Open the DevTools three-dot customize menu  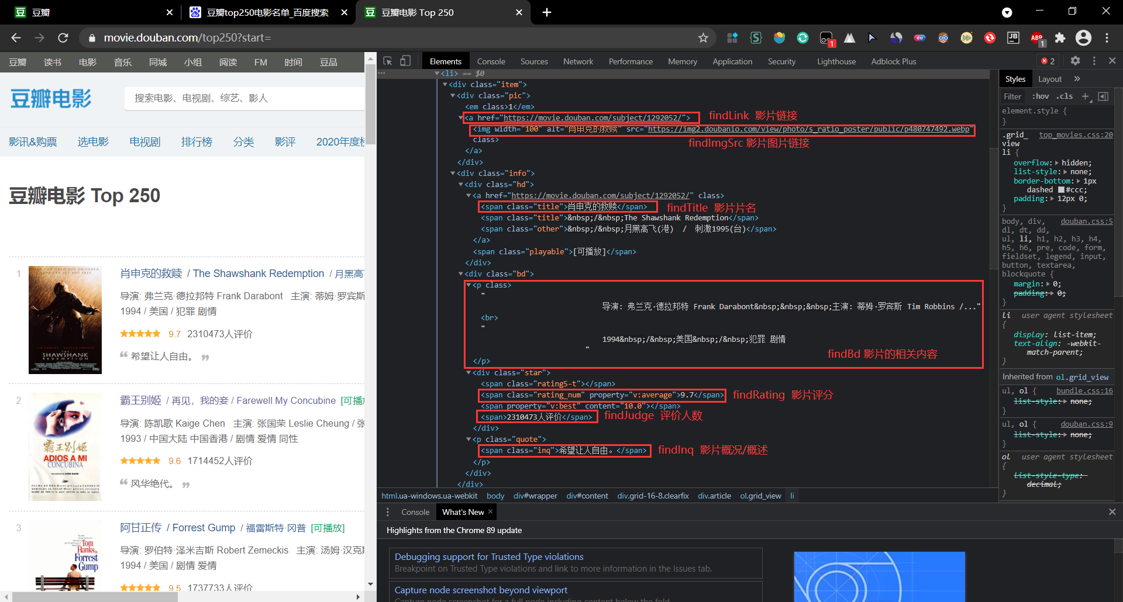click(x=1094, y=61)
